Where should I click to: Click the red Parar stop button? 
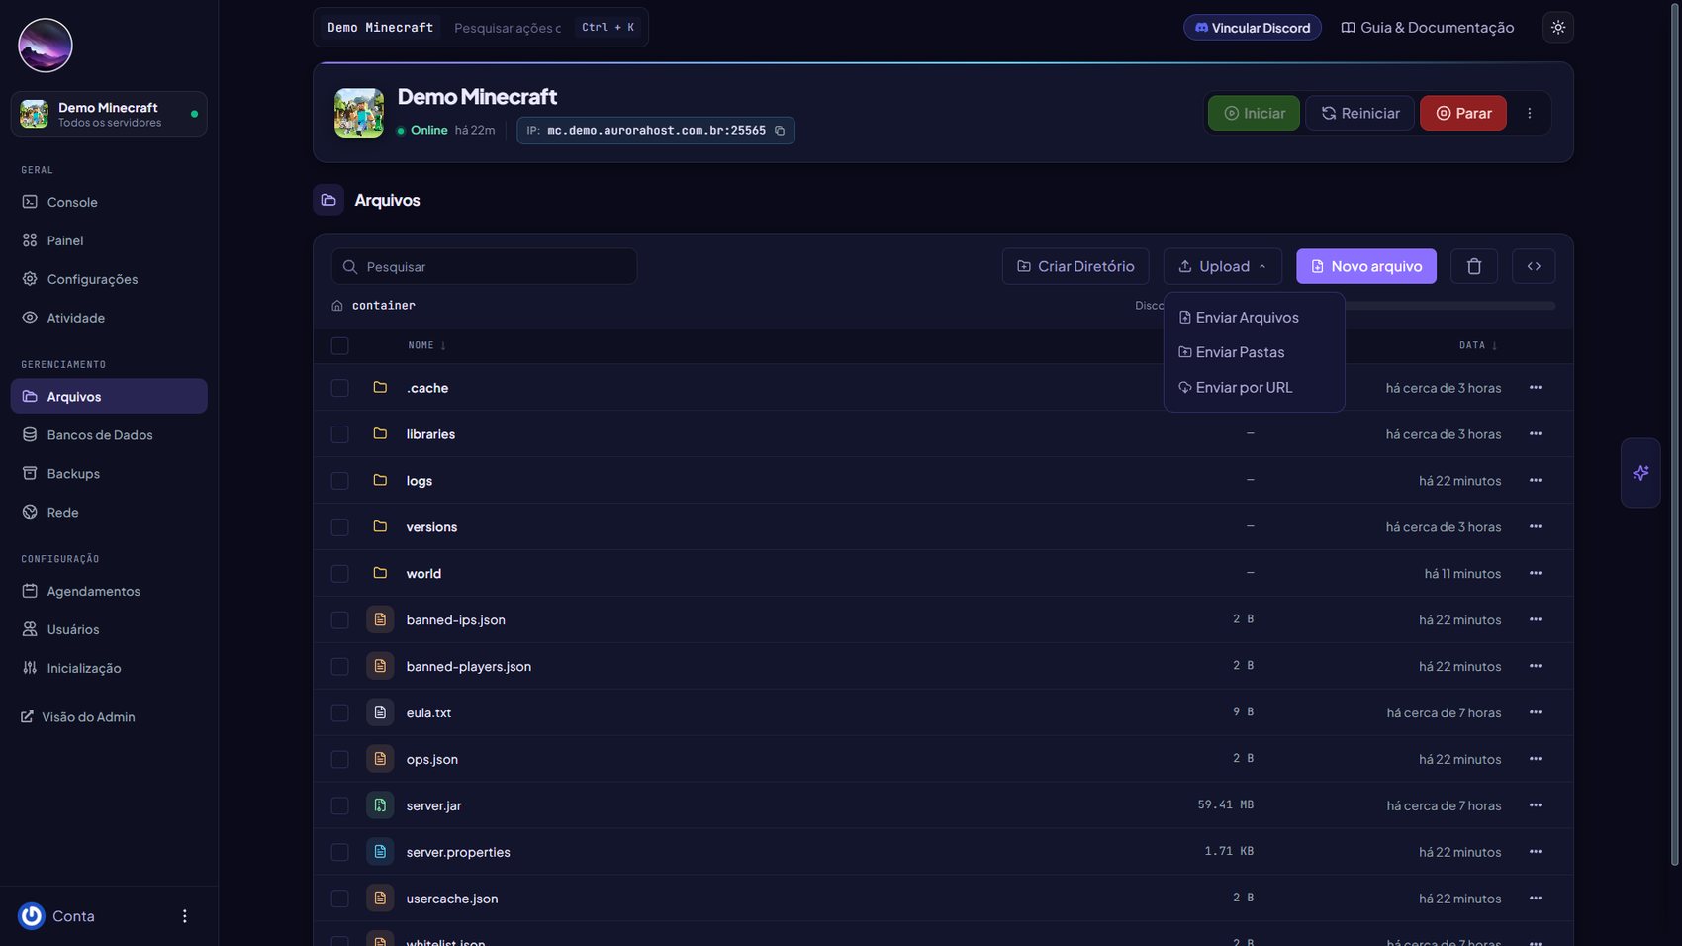(1463, 113)
